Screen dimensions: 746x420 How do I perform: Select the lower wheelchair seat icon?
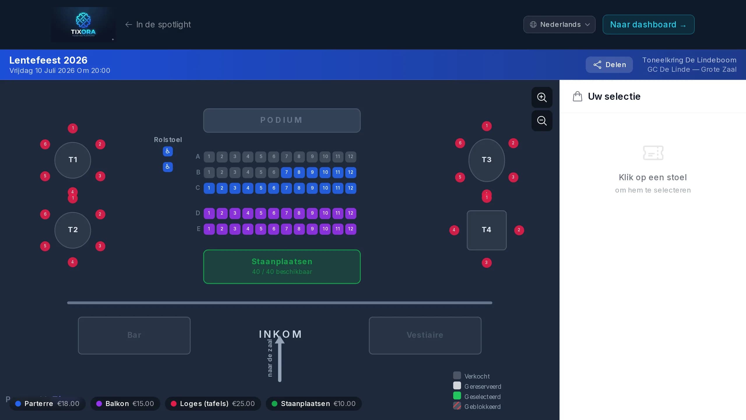[168, 167]
